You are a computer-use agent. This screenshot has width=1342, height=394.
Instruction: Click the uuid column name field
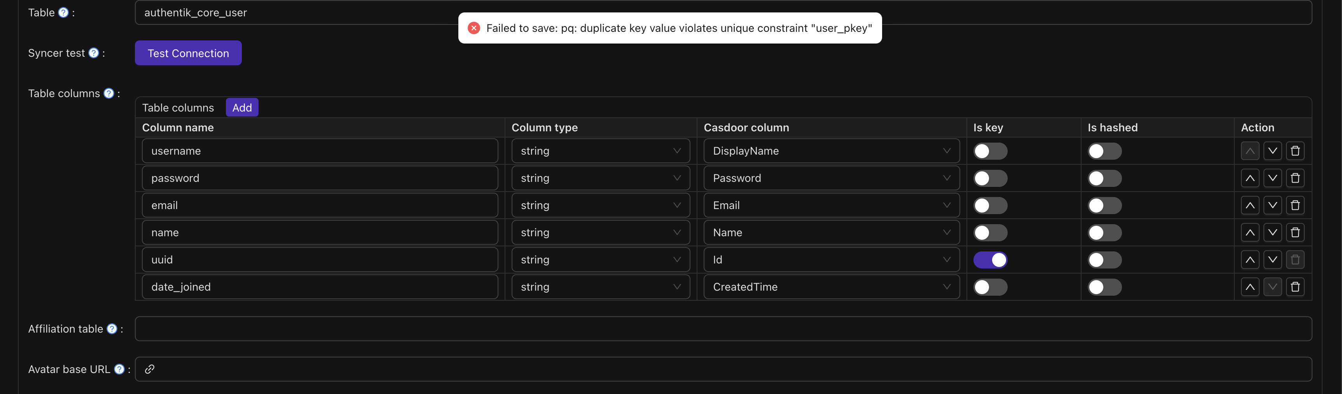point(320,260)
